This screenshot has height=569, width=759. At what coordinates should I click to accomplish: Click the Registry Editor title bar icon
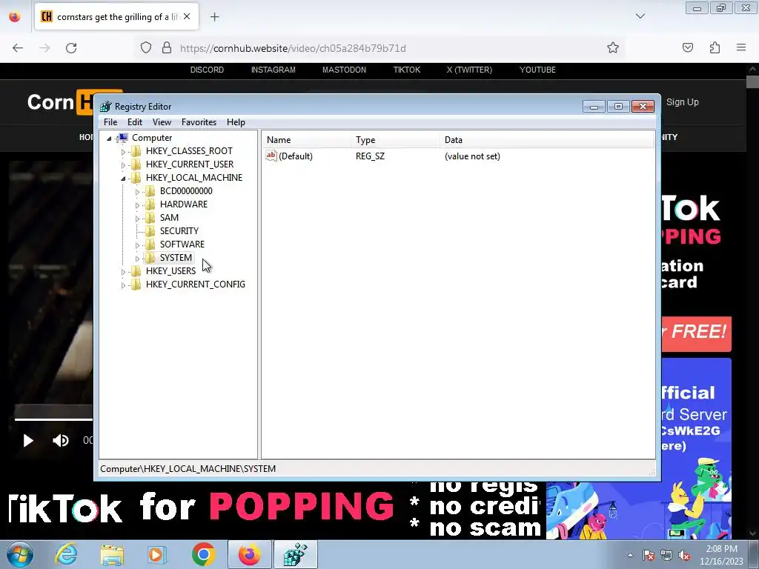coord(105,107)
